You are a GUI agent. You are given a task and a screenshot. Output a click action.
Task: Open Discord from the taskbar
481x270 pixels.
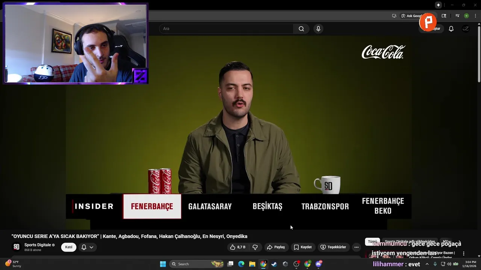[319, 264]
